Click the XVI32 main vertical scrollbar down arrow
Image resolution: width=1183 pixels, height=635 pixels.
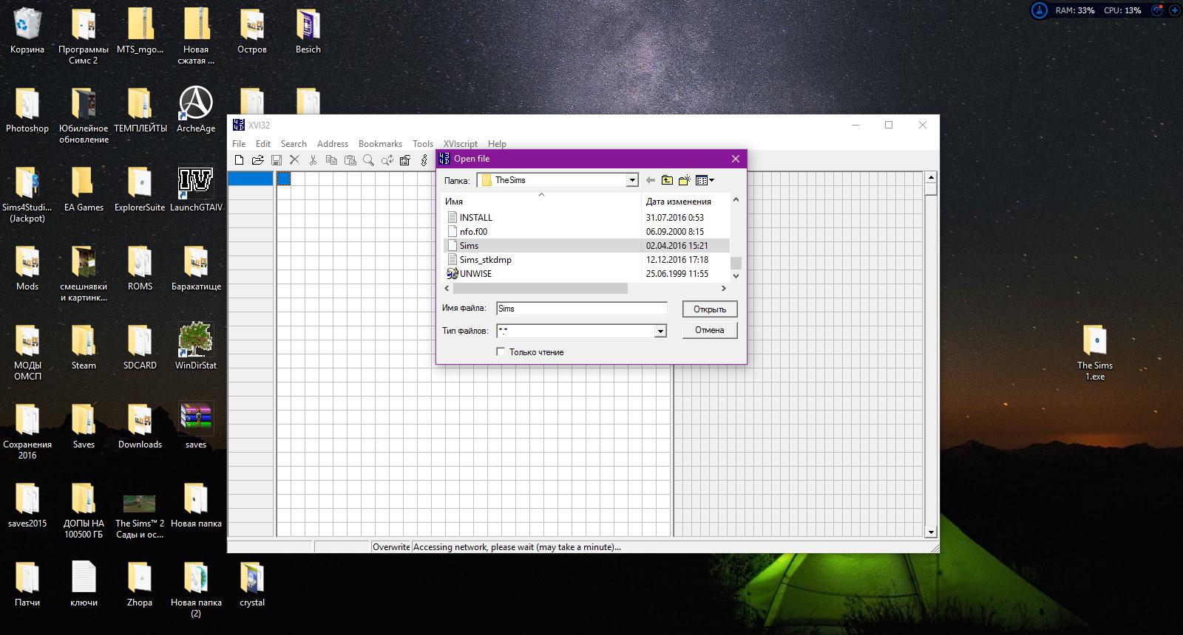click(931, 532)
